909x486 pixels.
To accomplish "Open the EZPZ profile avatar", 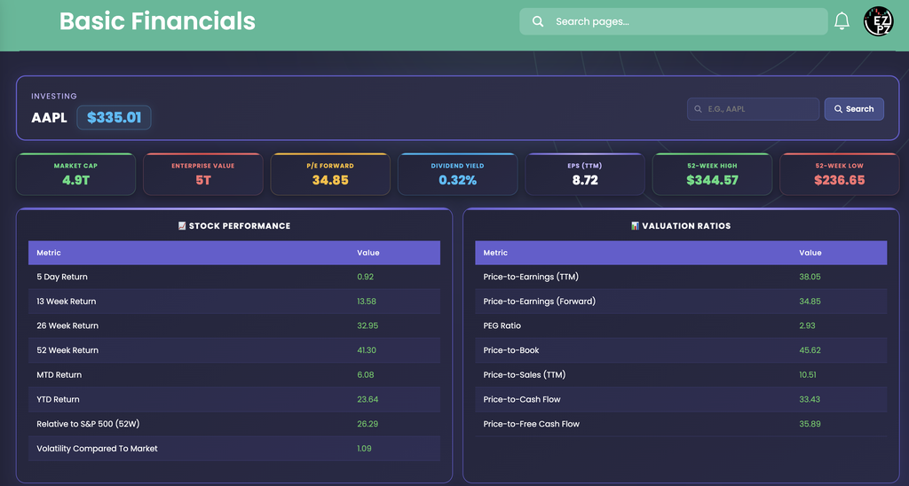I will coord(878,21).
